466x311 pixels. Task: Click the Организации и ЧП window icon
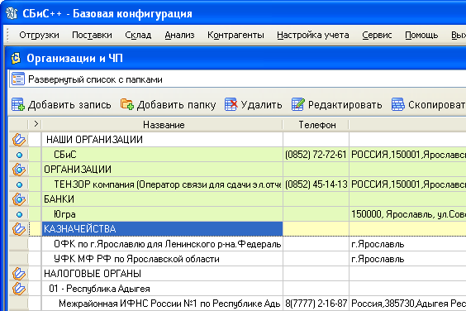coord(16,59)
